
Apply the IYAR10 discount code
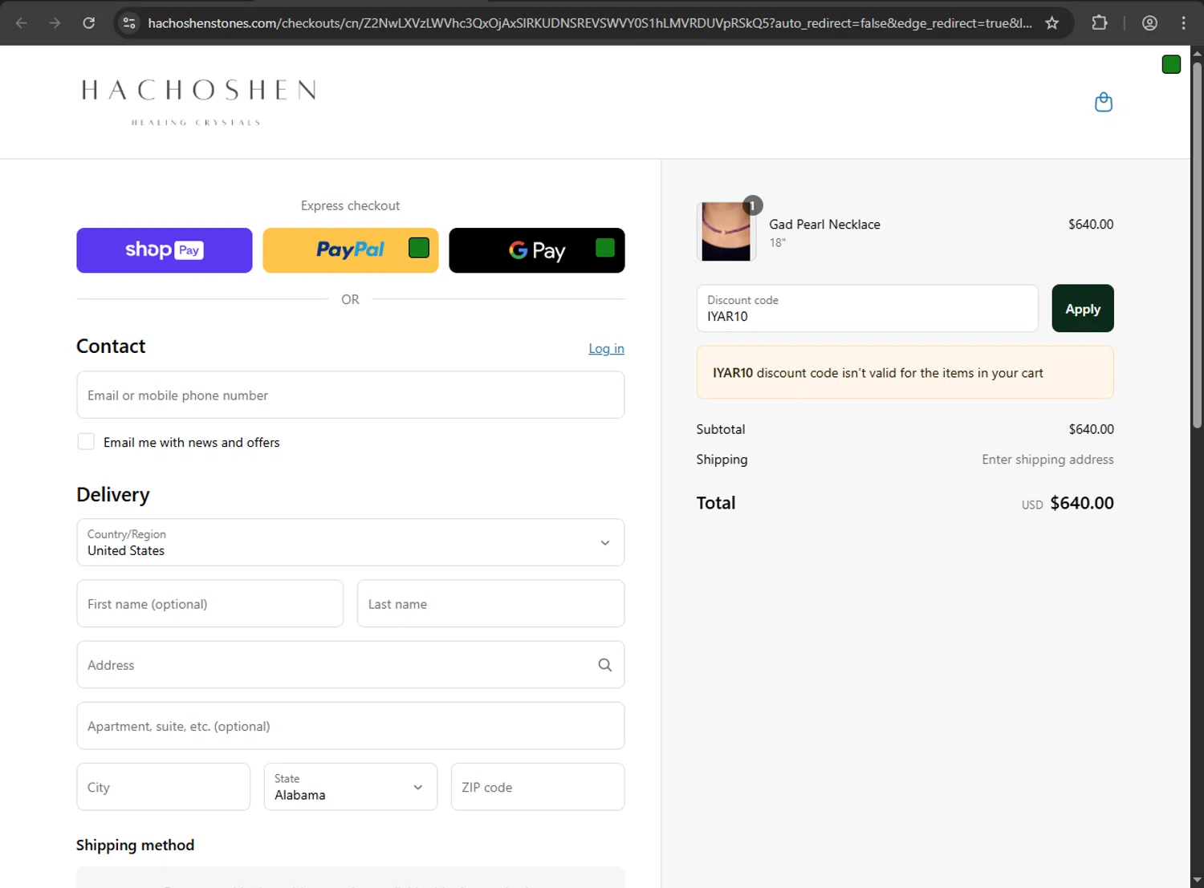point(1083,309)
